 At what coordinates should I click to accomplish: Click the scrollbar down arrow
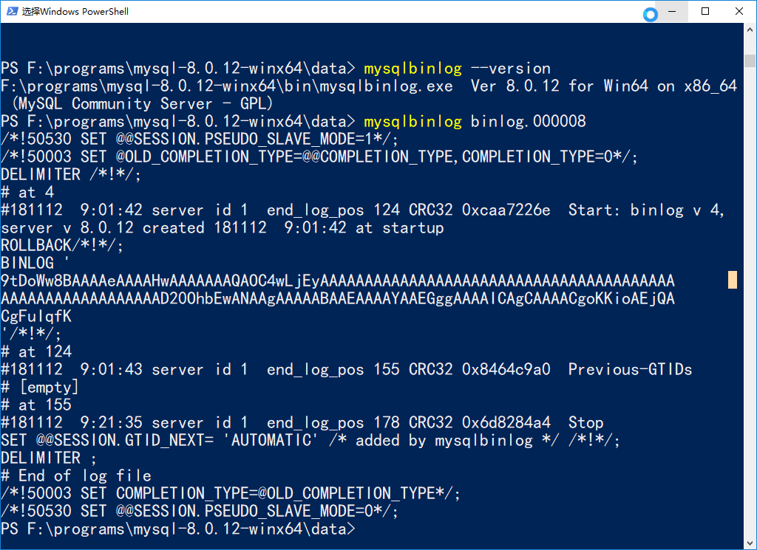click(x=750, y=543)
